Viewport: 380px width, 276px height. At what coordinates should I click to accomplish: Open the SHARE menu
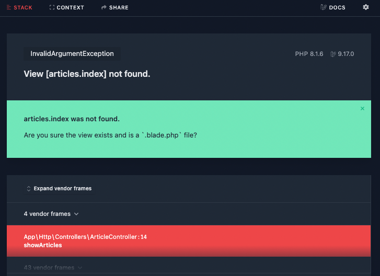[x=114, y=7]
